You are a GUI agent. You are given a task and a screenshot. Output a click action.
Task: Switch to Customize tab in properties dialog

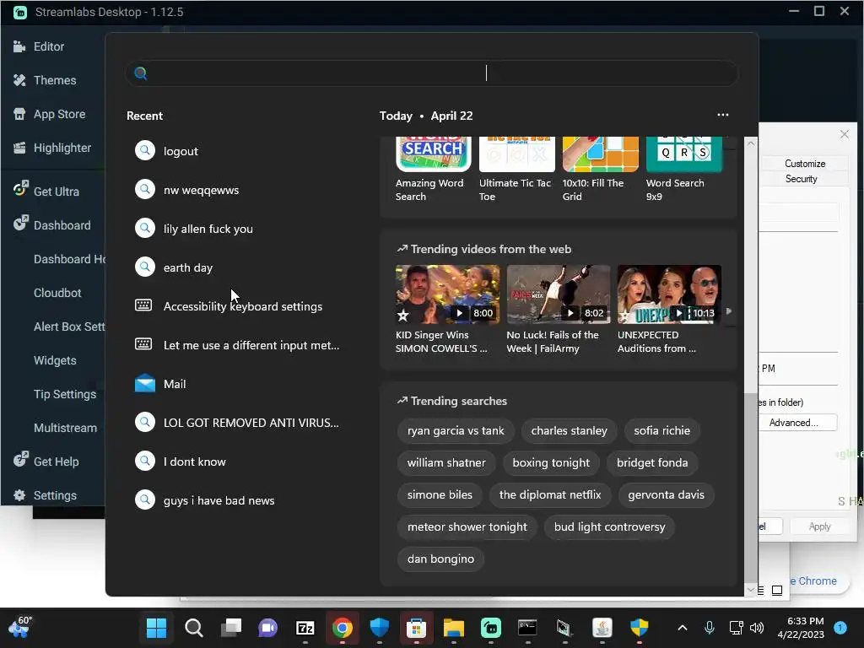[804, 164]
